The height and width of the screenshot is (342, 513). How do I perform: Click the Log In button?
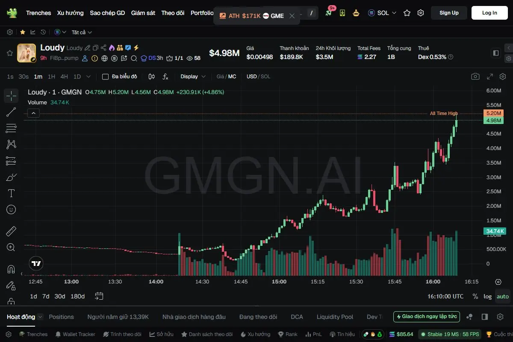pyautogui.click(x=489, y=13)
